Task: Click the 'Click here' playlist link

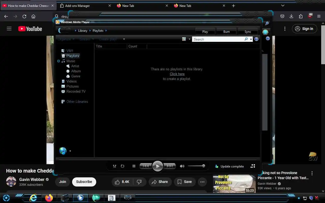Action: 177,74
